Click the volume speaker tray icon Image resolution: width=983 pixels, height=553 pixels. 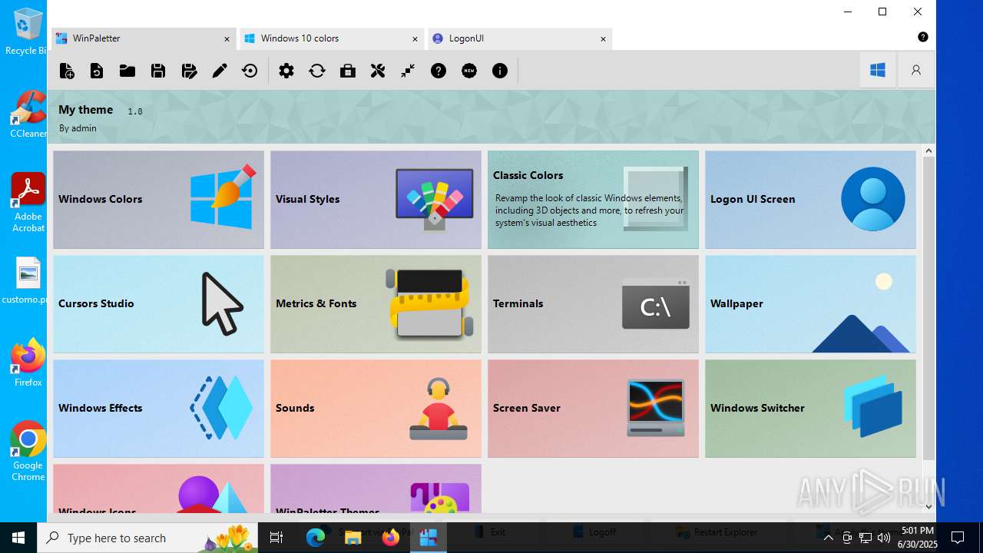coord(883,538)
